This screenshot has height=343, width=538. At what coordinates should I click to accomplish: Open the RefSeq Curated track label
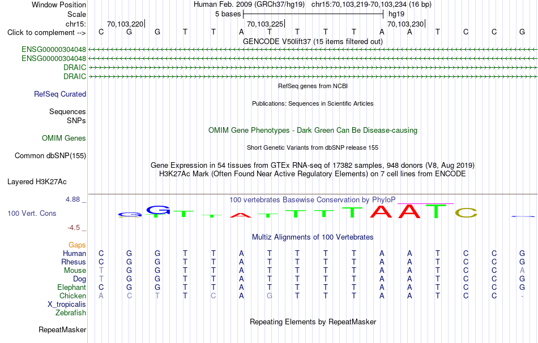pyautogui.click(x=60, y=94)
